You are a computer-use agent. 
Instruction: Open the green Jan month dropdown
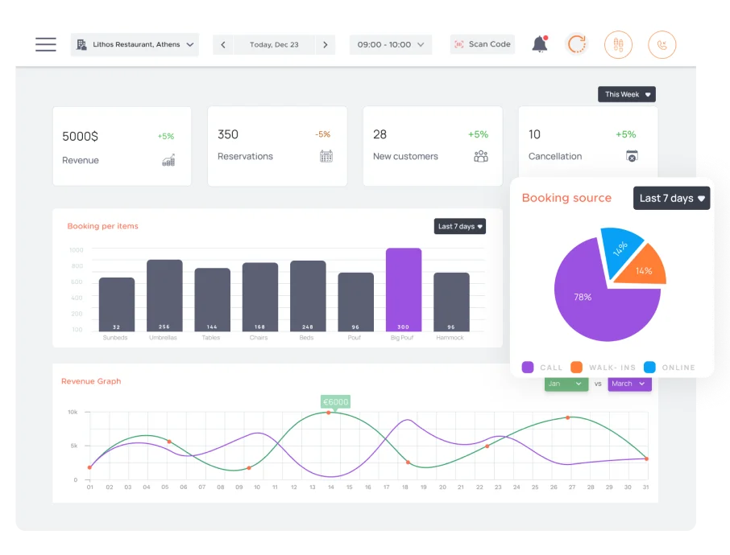point(566,384)
